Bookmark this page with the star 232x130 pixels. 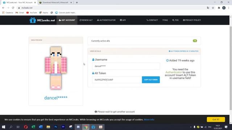click(213, 8)
